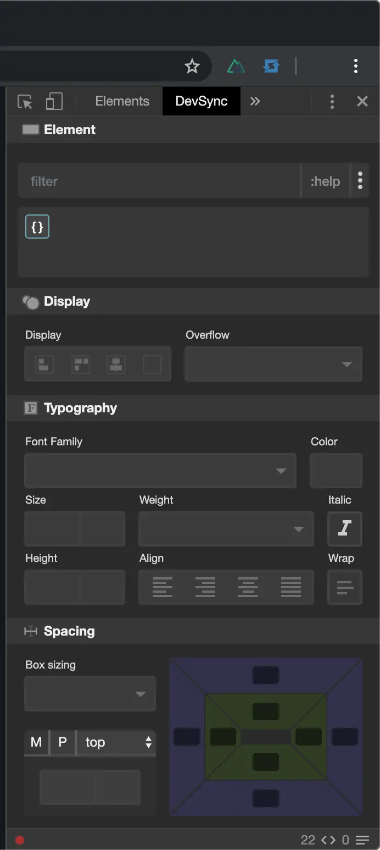The image size is (380, 850).
Task: Click the :help button
Action: (325, 180)
